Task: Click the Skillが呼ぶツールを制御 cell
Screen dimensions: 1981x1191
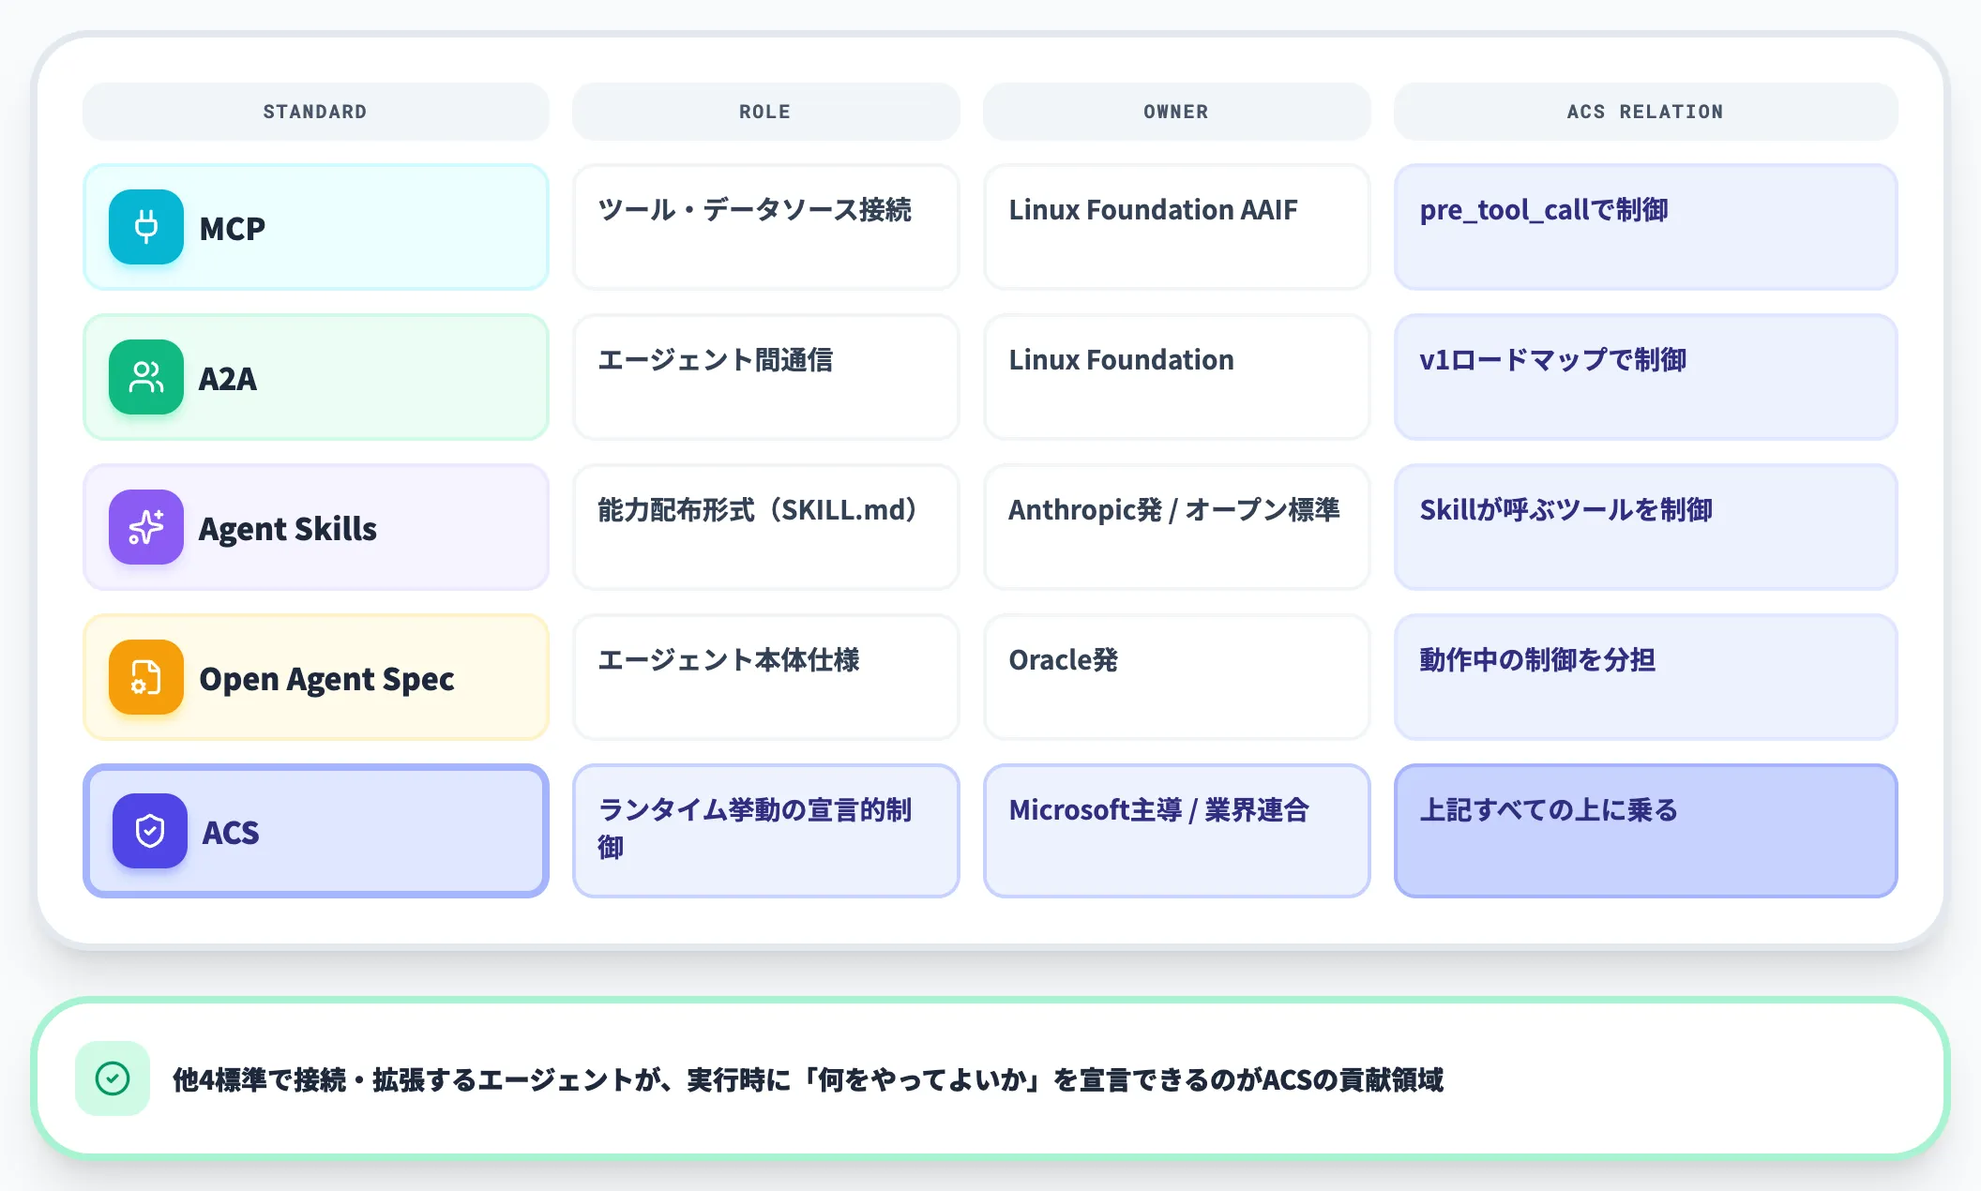Action: pos(1645,527)
